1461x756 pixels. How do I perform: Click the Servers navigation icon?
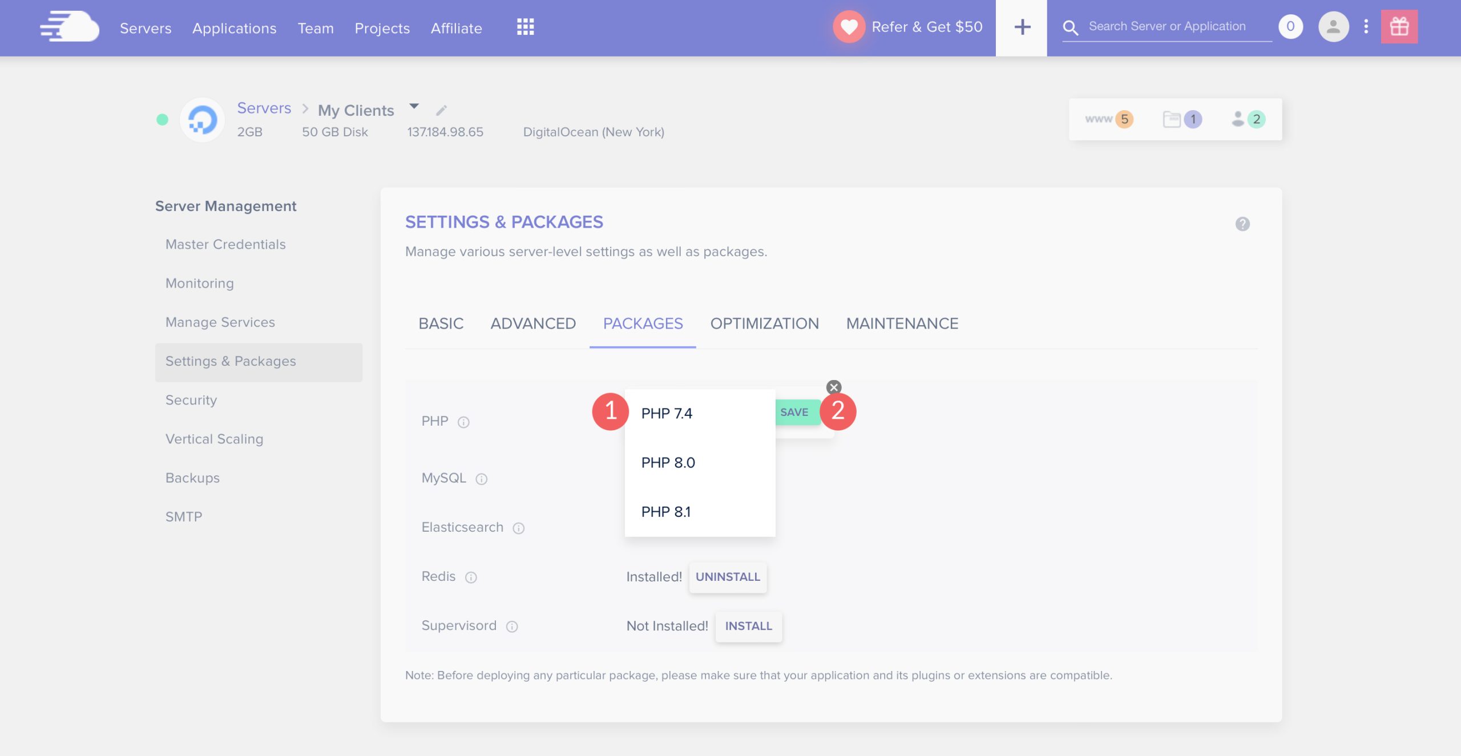pyautogui.click(x=146, y=26)
